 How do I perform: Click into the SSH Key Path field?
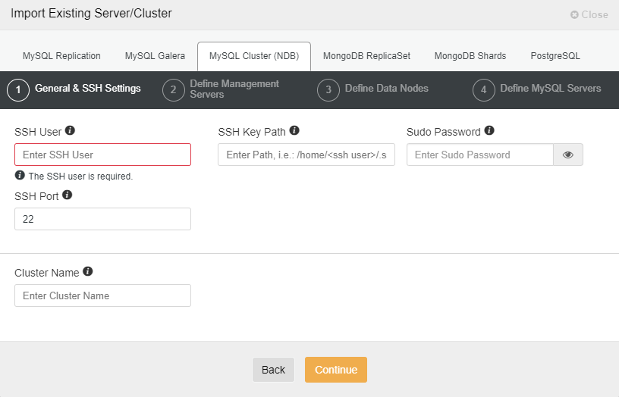click(306, 155)
